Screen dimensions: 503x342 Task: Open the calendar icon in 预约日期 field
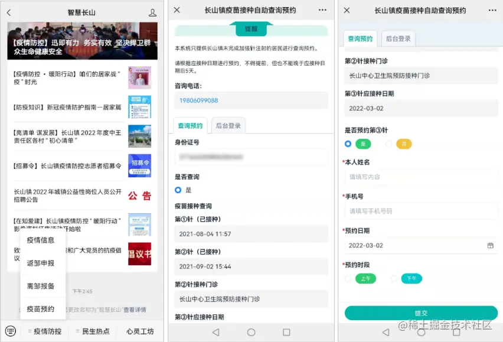pos(490,246)
